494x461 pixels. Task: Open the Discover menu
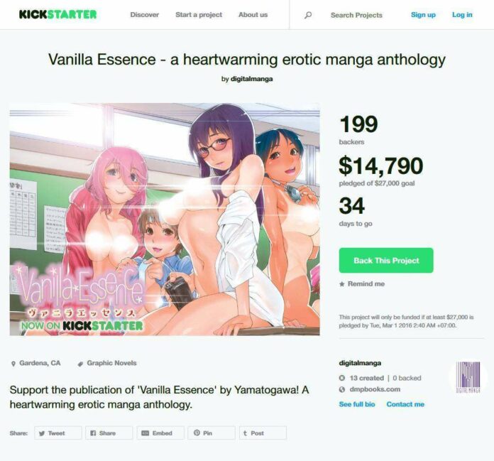pyautogui.click(x=145, y=15)
